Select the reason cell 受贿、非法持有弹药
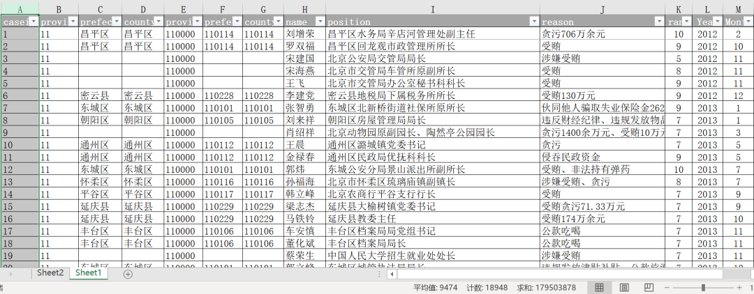 603,169
